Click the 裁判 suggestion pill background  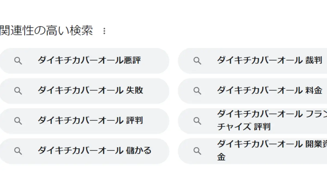point(252,61)
